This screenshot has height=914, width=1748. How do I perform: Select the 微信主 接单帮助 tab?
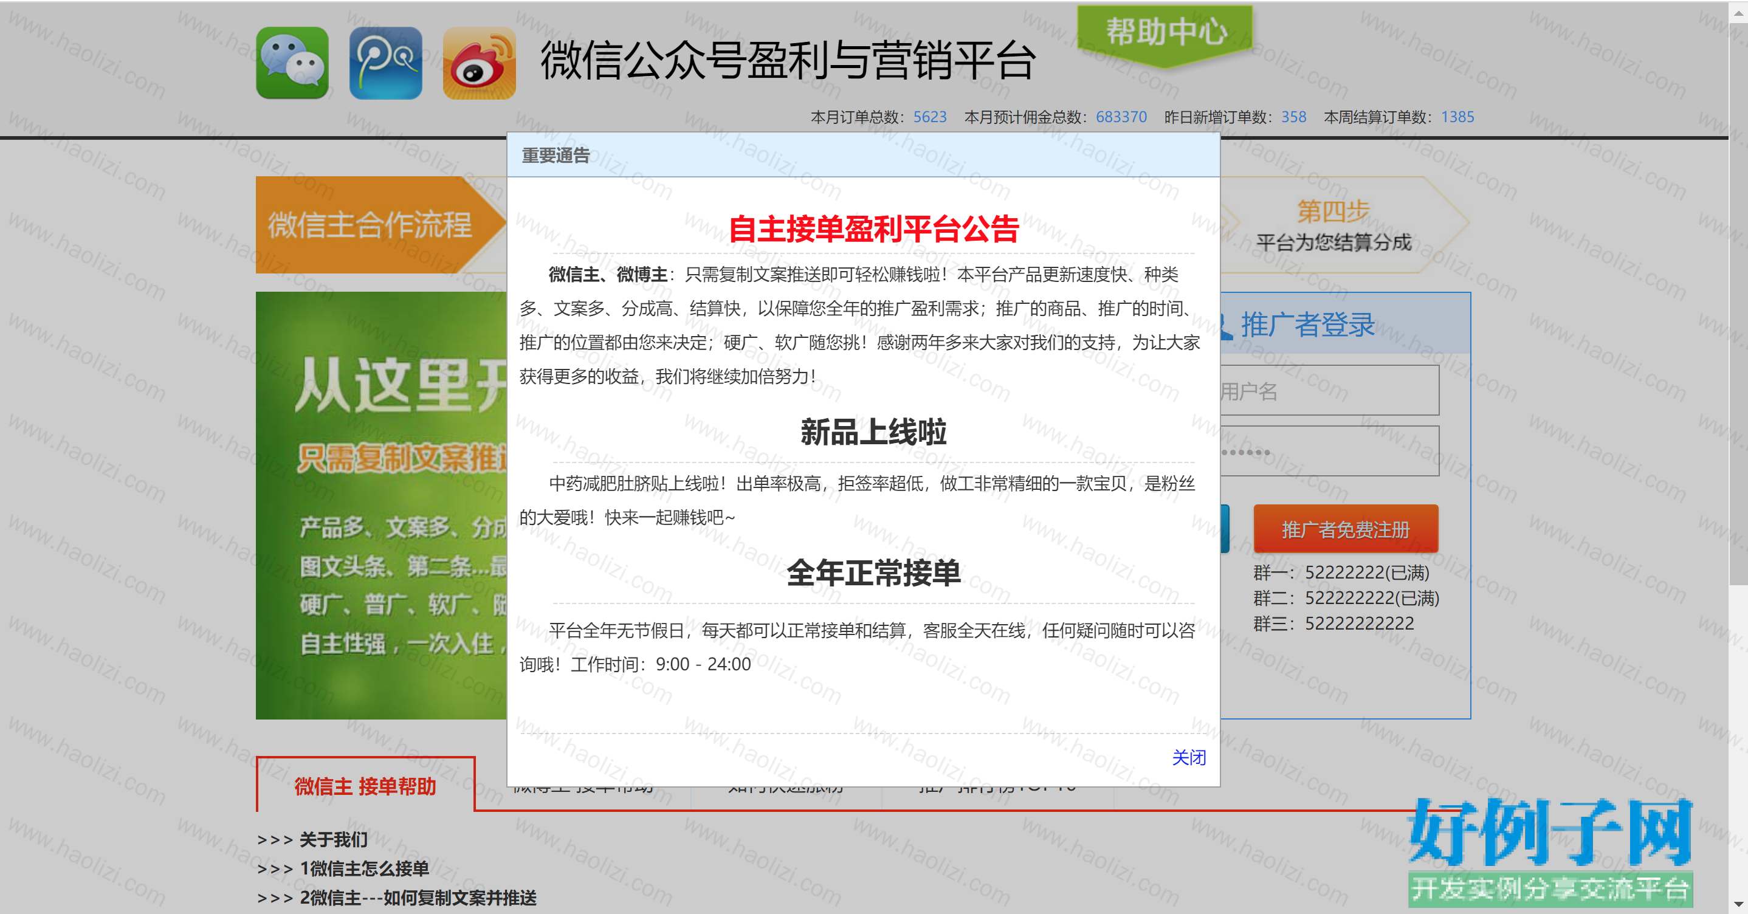[x=365, y=785]
